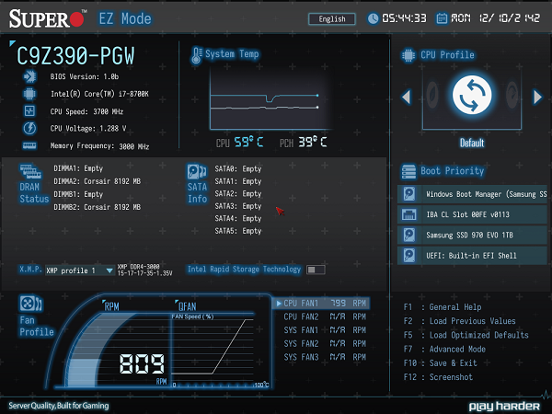Click F12 Screenshot
This screenshot has height=414, width=552.
tap(438, 377)
